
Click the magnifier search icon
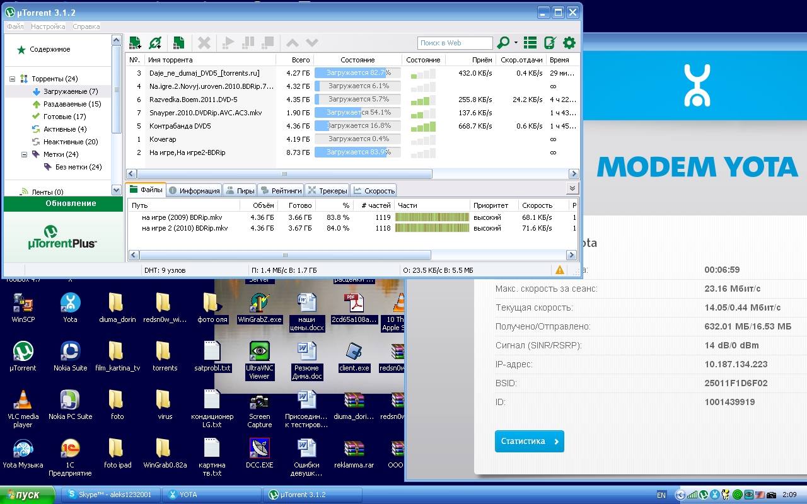coord(503,43)
